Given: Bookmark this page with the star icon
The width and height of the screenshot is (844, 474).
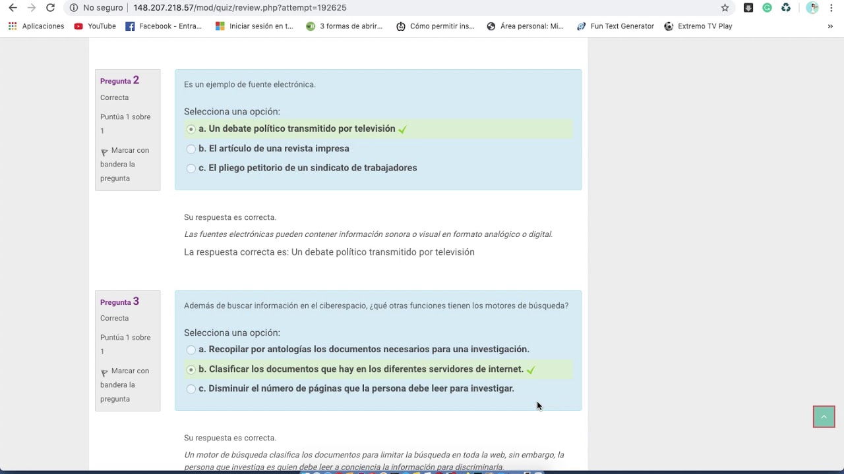Looking at the screenshot, I should [x=725, y=8].
